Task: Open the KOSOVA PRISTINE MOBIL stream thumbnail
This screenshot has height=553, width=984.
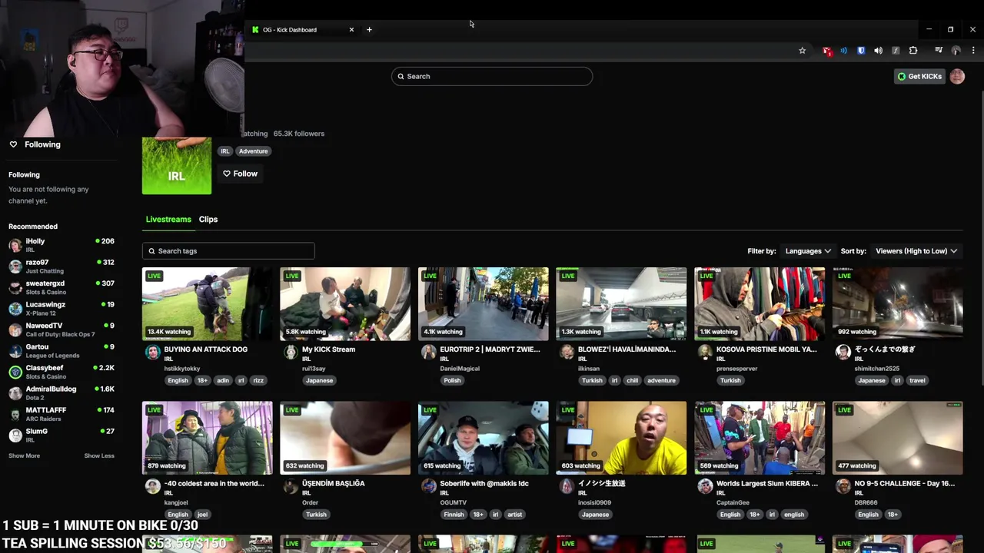Action: pos(760,304)
